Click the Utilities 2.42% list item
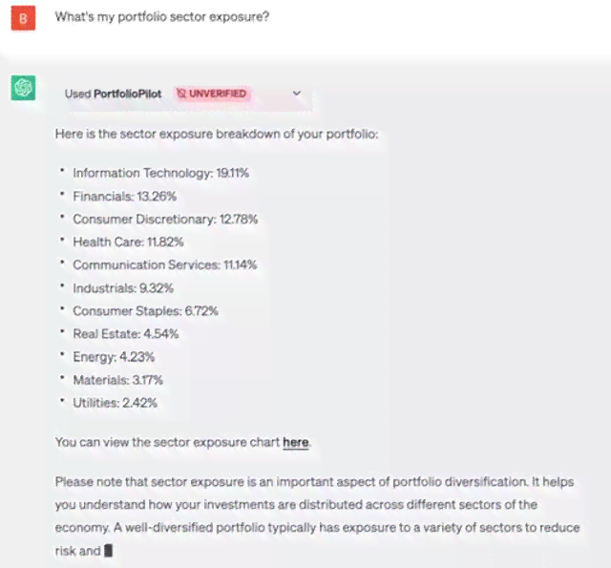The image size is (611, 568). coord(115,403)
